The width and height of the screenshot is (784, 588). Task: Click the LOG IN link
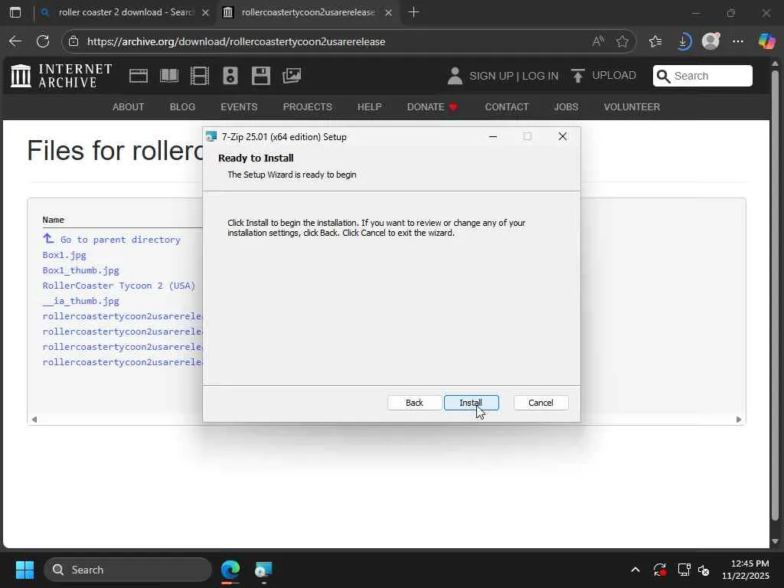[540, 76]
